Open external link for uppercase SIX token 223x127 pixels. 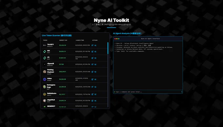point(92,52)
